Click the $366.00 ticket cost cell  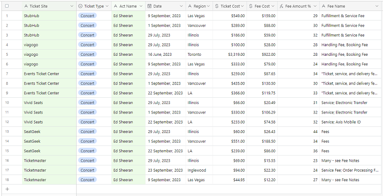[230, 93]
